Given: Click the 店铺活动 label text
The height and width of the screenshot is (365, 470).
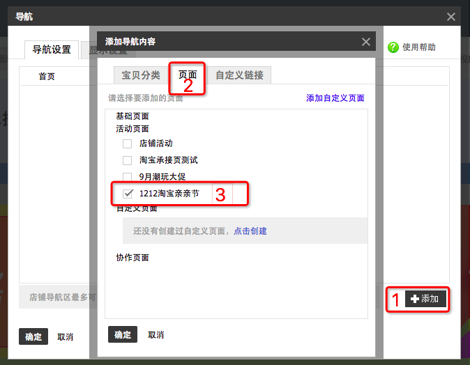Looking at the screenshot, I should 156,143.
